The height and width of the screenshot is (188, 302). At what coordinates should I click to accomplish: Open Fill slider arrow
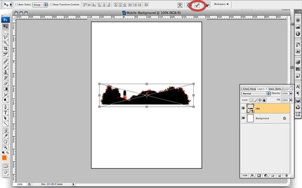pos(291,100)
